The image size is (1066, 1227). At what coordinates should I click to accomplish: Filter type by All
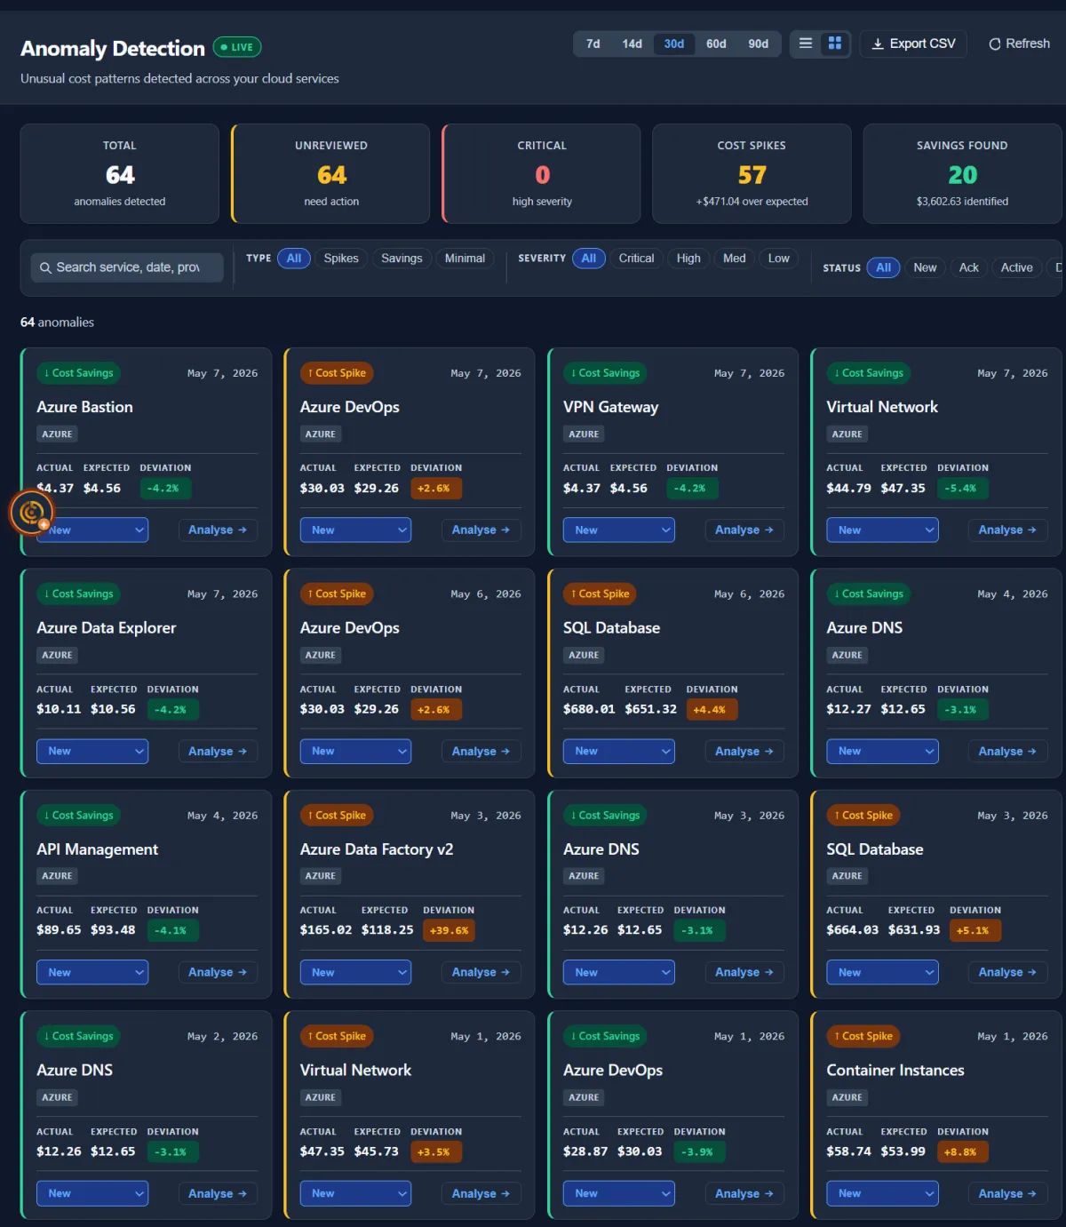pos(294,259)
